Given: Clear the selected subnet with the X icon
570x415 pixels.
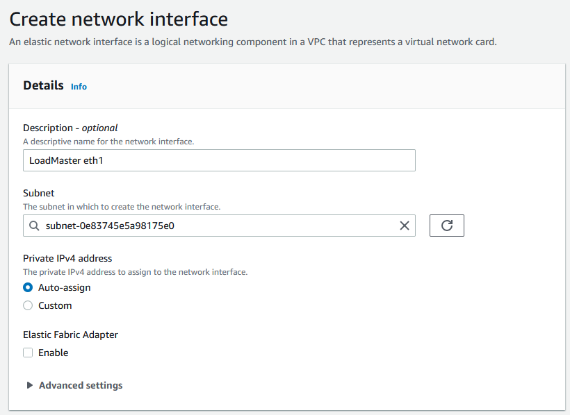Looking at the screenshot, I should [x=405, y=226].
